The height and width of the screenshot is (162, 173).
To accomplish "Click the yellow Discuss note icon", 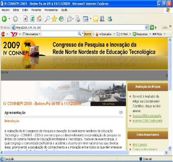I will (x=96, y=19).
